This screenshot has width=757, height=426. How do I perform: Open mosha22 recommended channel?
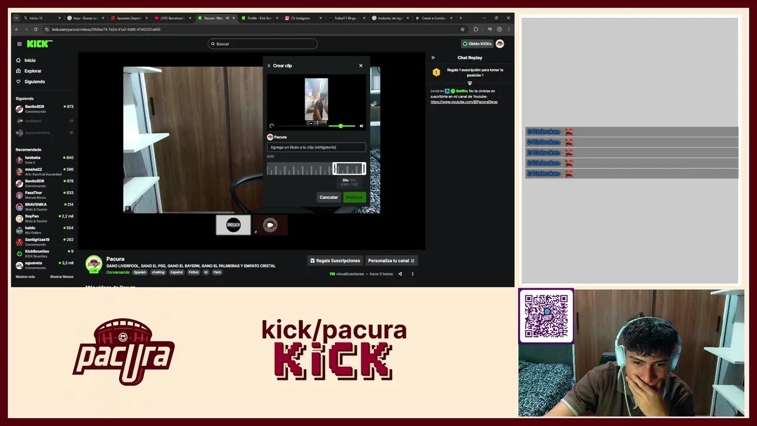click(x=44, y=172)
